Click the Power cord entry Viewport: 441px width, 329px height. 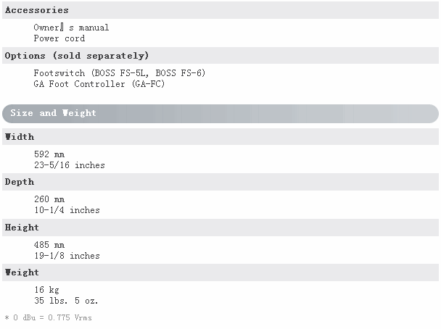tap(59, 38)
